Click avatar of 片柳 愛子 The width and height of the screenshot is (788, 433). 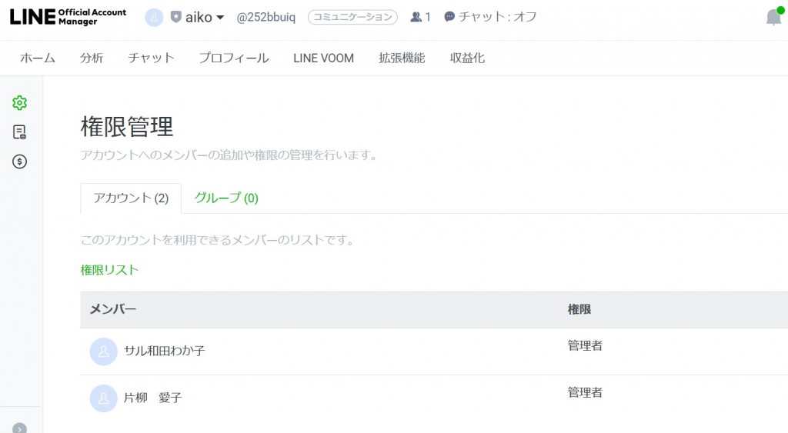[104, 398]
